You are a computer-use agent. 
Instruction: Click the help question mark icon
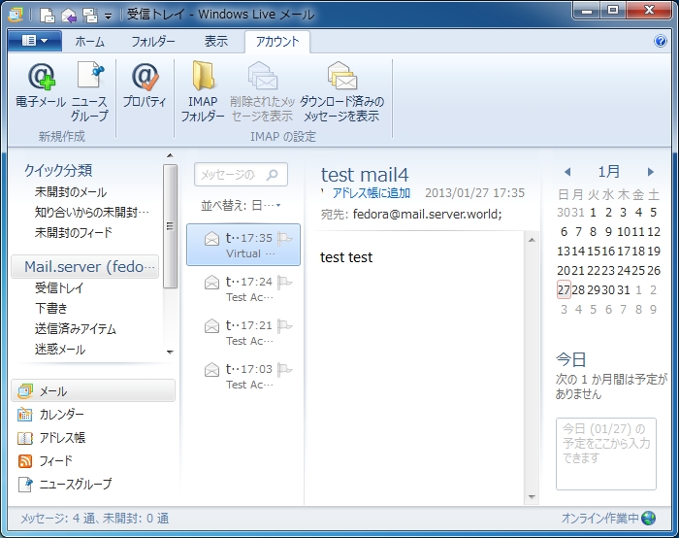[660, 41]
